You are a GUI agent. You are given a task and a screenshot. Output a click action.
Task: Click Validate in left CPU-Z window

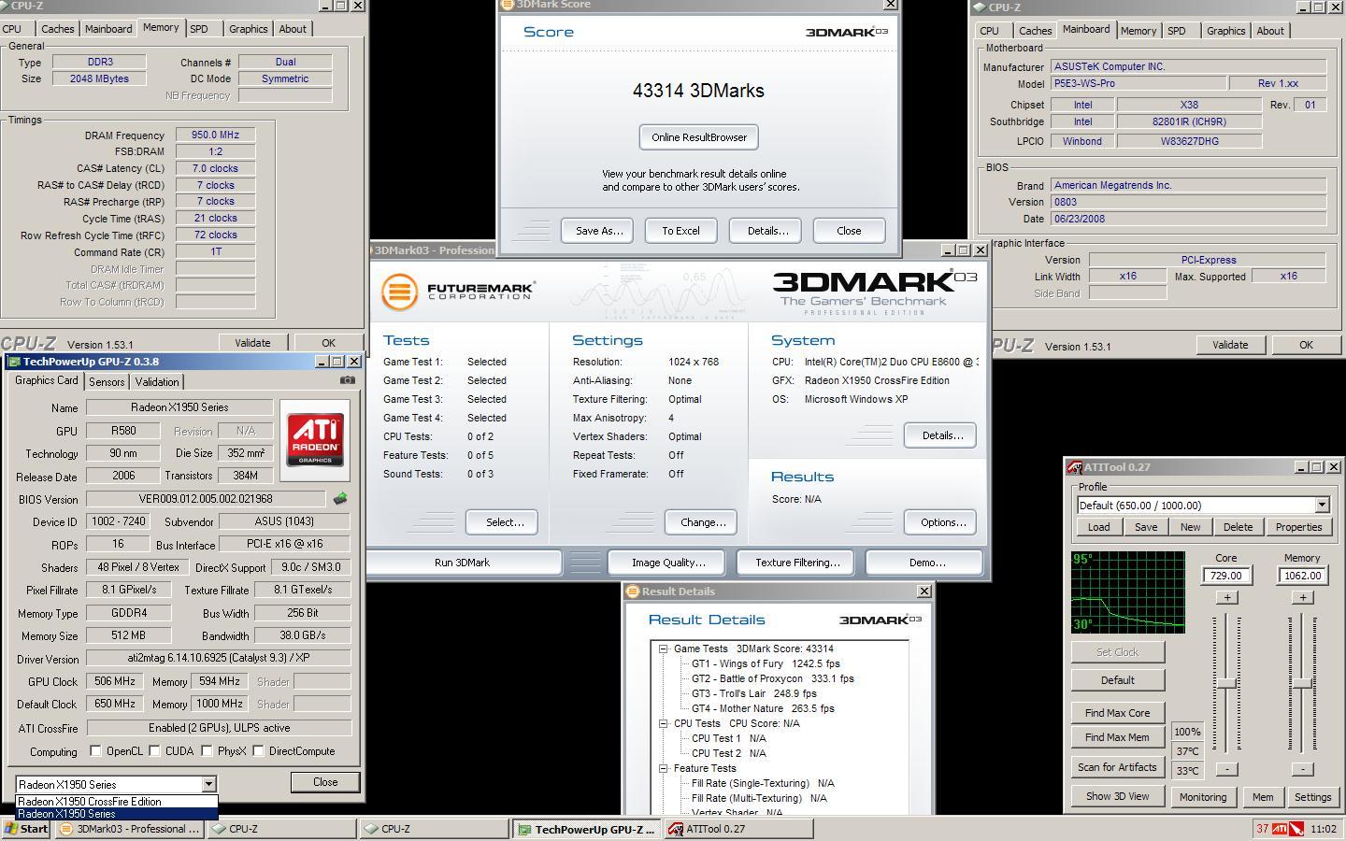pos(252,343)
